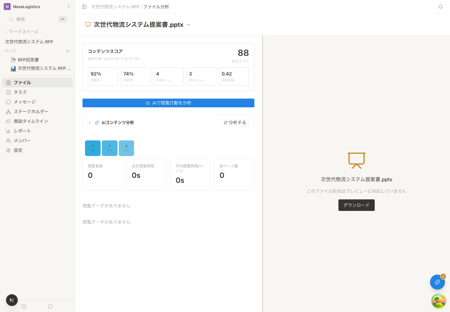Open the bottom task checkbox icon

pyautogui.click(x=24, y=306)
